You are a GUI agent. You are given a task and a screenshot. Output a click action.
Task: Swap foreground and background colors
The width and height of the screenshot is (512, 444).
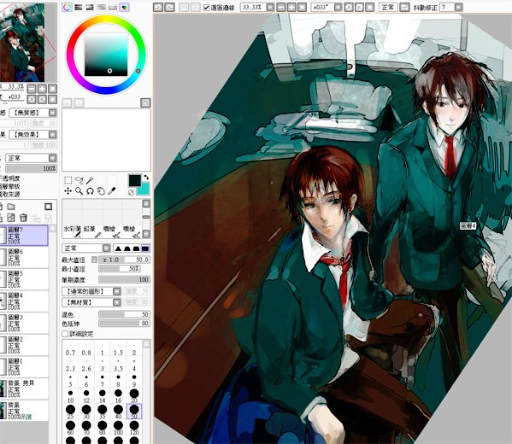click(147, 178)
